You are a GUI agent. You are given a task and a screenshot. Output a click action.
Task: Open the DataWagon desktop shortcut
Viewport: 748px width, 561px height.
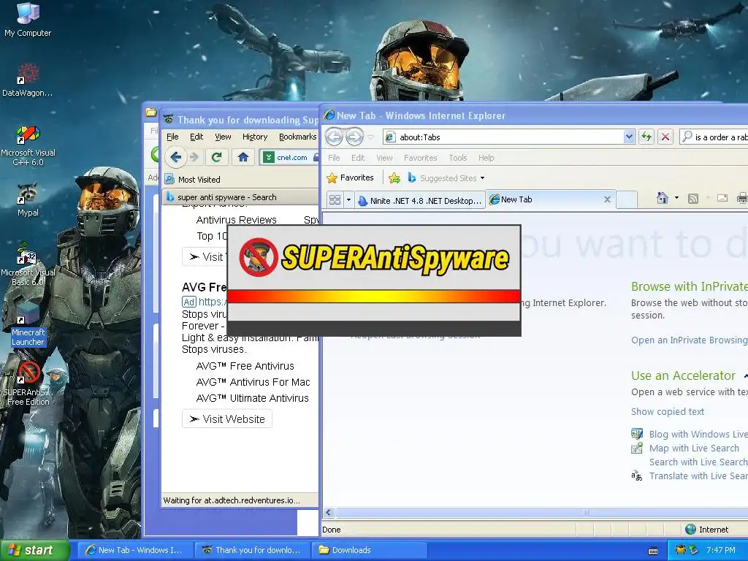pos(28,80)
